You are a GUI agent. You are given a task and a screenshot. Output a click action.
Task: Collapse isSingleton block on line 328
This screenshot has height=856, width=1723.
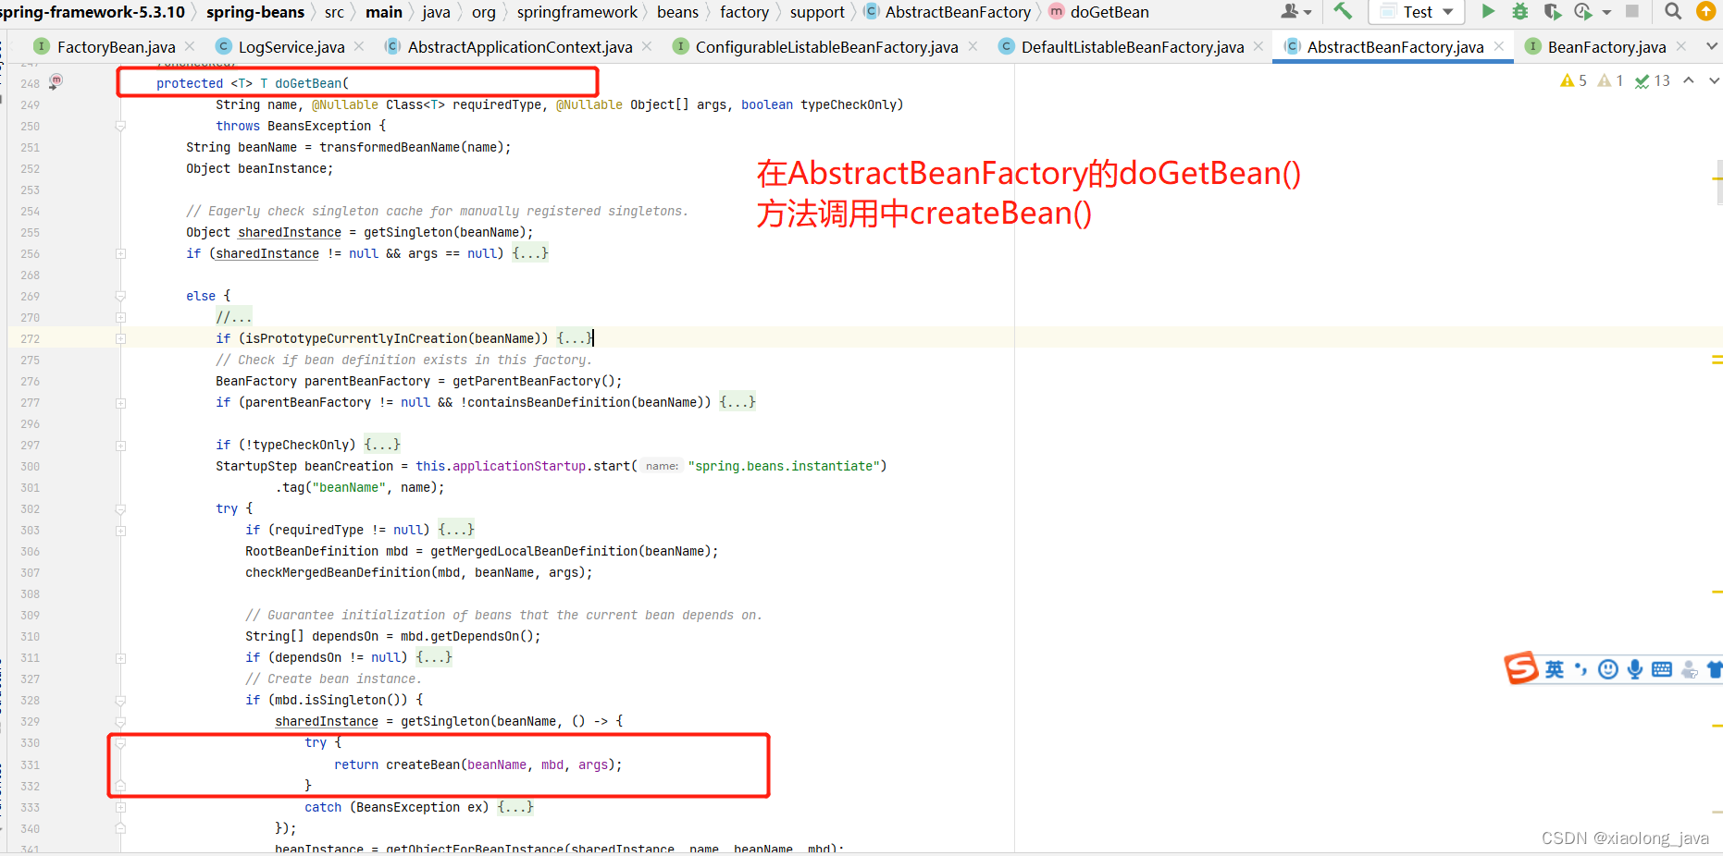[x=120, y=700]
